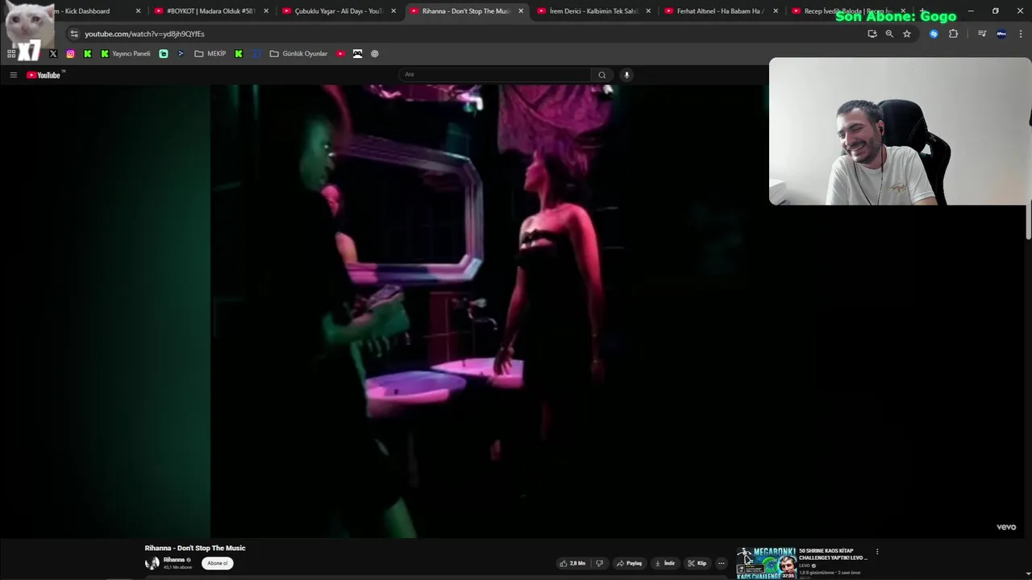Bookmark this page with the star icon
Viewport: 1032px width, 580px height.
(907, 34)
